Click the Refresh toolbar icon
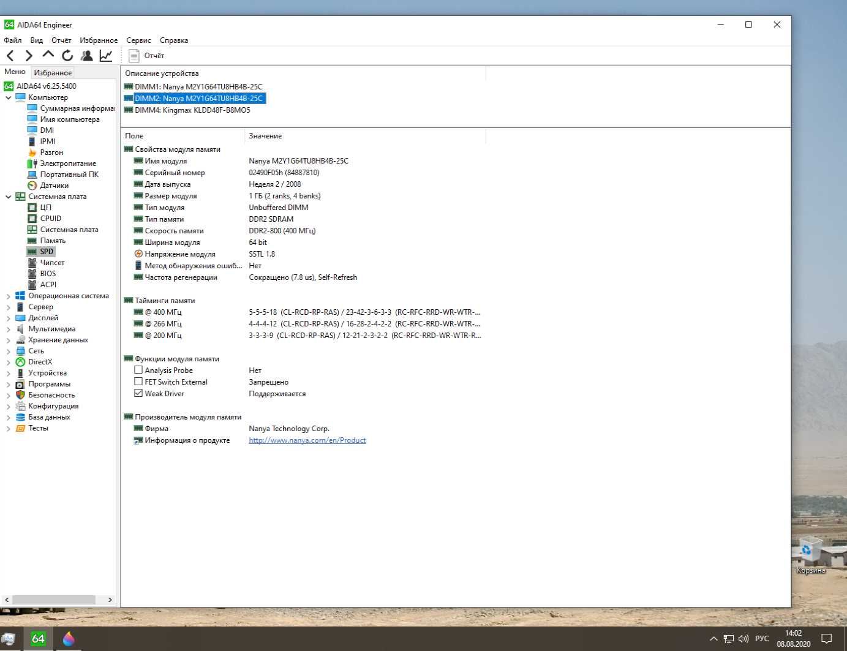This screenshot has width=847, height=651. point(67,56)
